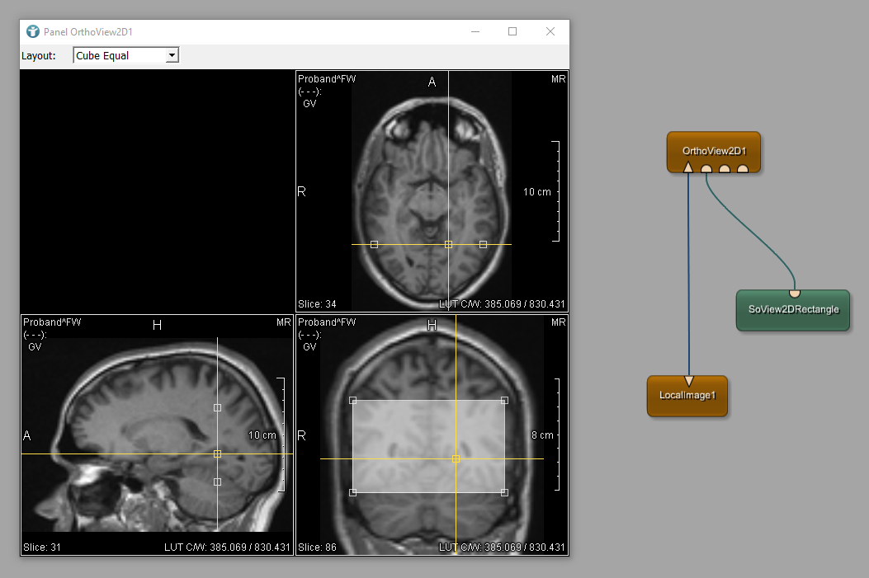
Task: Click the triangle image input on OrthoView2D1
Action: (x=688, y=168)
